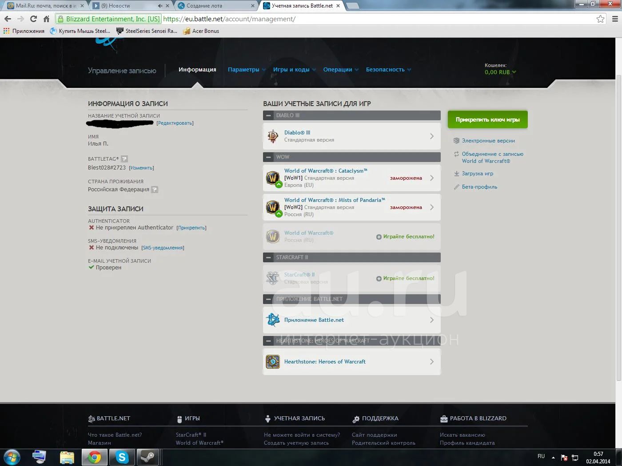Click 'Играйте бесплатно!' for World of Warcraft
622x466 pixels.
405,237
